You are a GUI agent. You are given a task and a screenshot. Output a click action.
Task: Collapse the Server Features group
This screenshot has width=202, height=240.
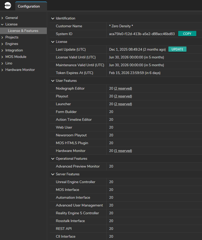coord(53,174)
